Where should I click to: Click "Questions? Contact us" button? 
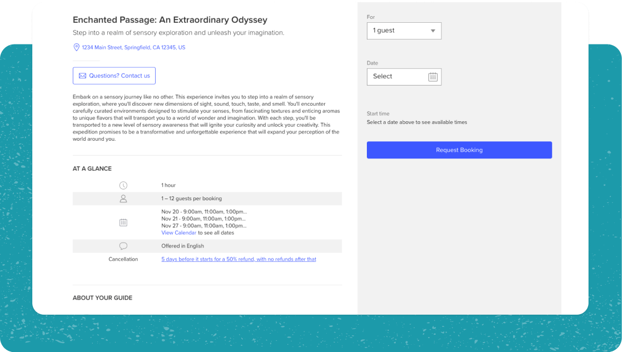(114, 76)
